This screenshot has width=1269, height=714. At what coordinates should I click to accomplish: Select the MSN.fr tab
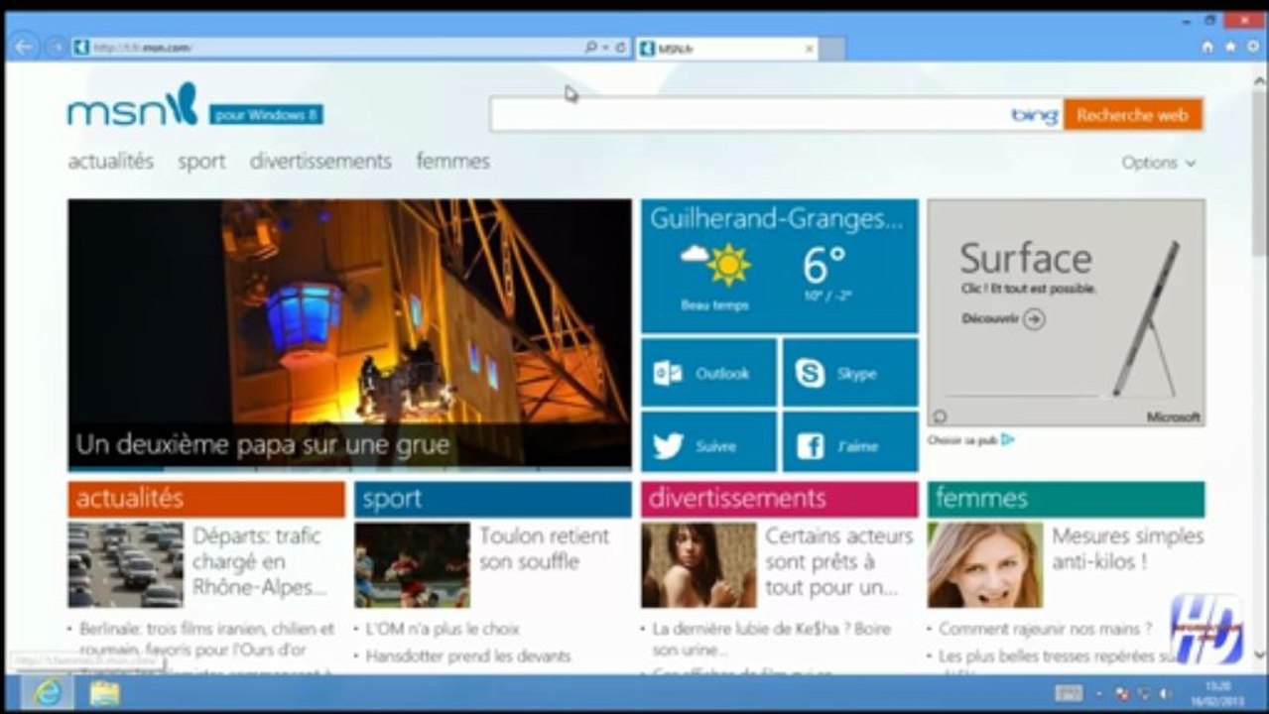click(726, 49)
